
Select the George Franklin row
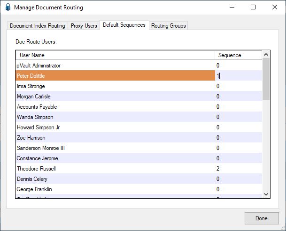(139, 189)
